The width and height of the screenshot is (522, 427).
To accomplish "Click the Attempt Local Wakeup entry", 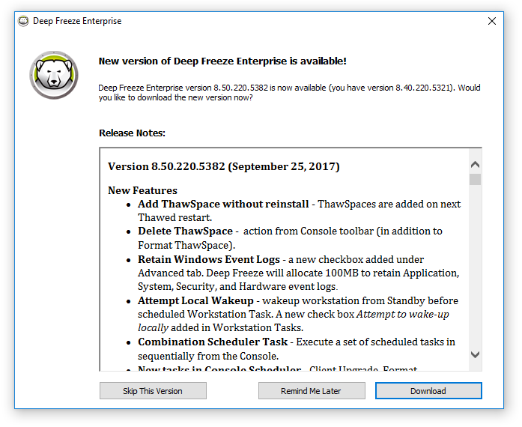I will [x=195, y=300].
